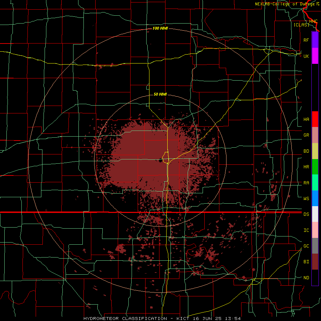Click the UK magenta legend swatch
Image resolution: width=321 pixels, height=321 pixels.
coord(315,56)
